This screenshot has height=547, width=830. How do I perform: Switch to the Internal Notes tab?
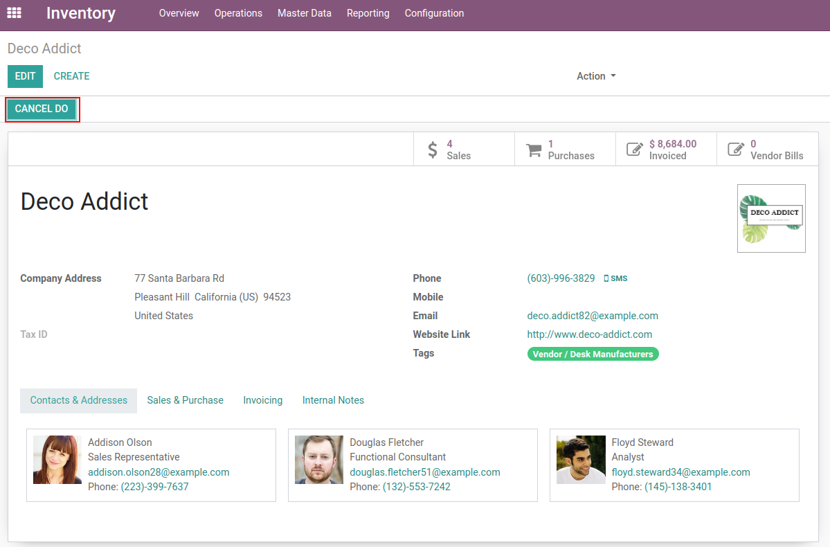(333, 400)
